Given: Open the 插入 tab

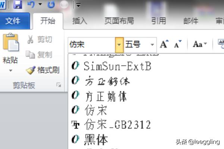Looking at the screenshot, I should click(80, 21).
